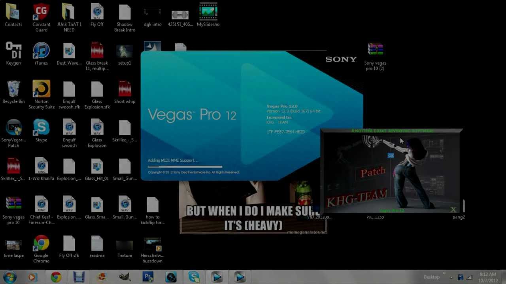Close the KHG-TEAM patch window with green X

[453, 209]
